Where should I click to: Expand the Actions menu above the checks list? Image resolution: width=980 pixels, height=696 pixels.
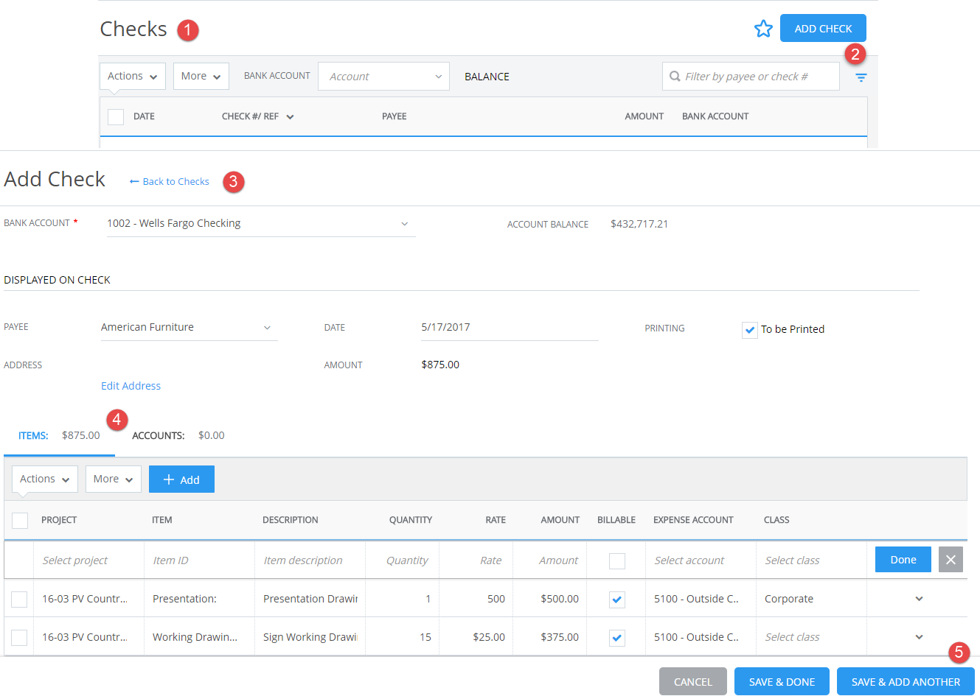(132, 76)
